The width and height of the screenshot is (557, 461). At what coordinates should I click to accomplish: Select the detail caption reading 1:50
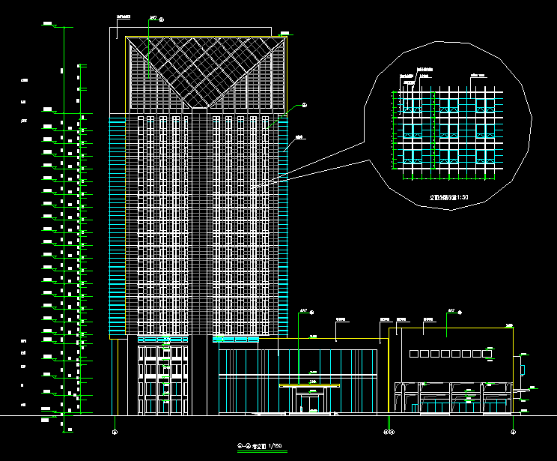click(x=448, y=198)
